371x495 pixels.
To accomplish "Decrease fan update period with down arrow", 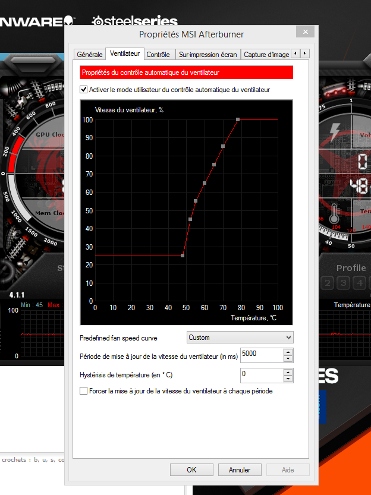I will coord(288,359).
